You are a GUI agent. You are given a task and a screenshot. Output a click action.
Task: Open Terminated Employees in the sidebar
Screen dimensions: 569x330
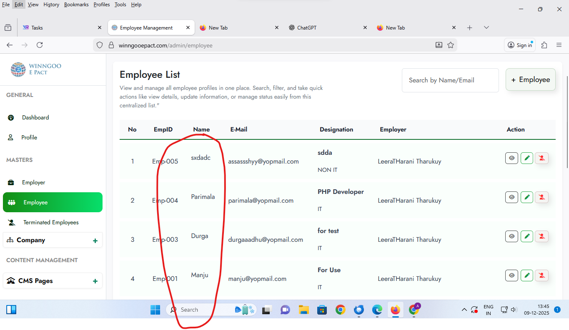point(51,223)
